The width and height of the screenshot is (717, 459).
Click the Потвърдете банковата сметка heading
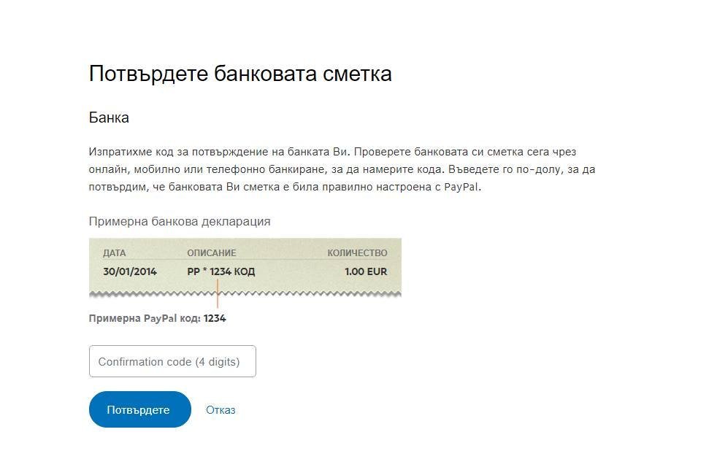(240, 74)
